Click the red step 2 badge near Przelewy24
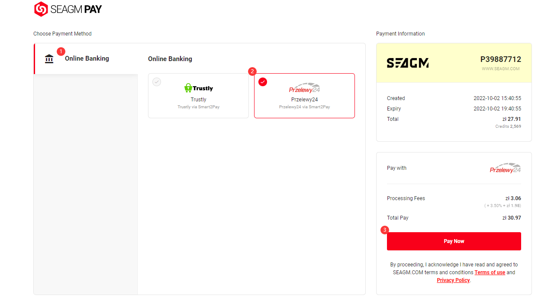The height and width of the screenshot is (308, 551). 252,71
